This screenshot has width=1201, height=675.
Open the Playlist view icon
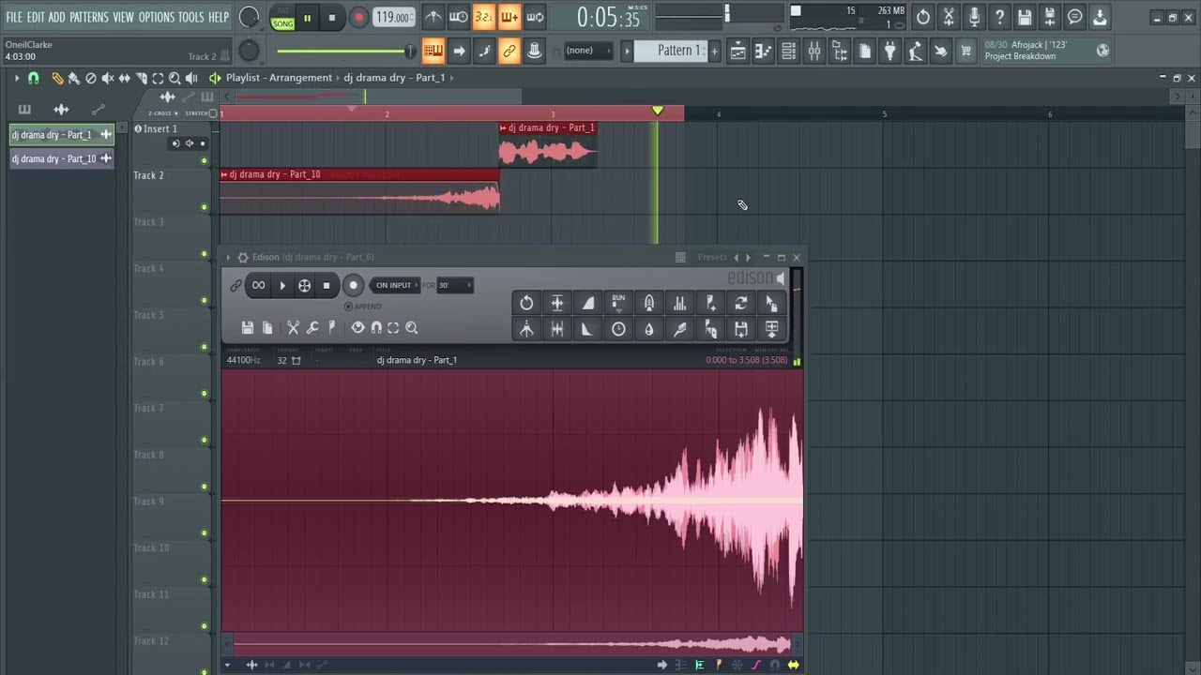[738, 51]
